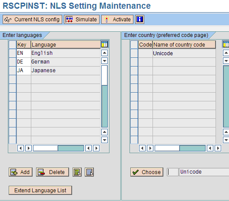Select the row marker for English
229x201 pixels.
(x=13, y=53)
